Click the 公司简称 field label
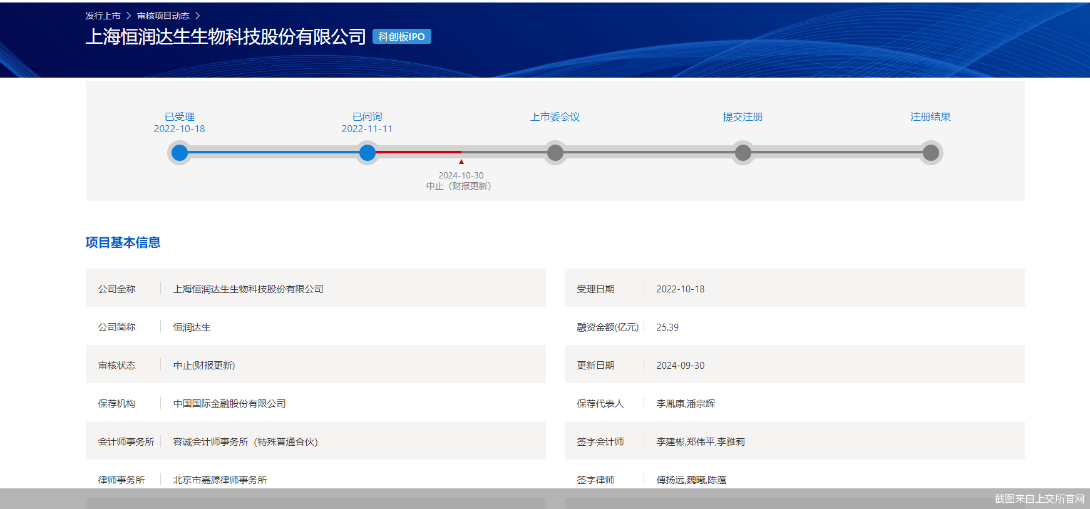 coord(117,327)
